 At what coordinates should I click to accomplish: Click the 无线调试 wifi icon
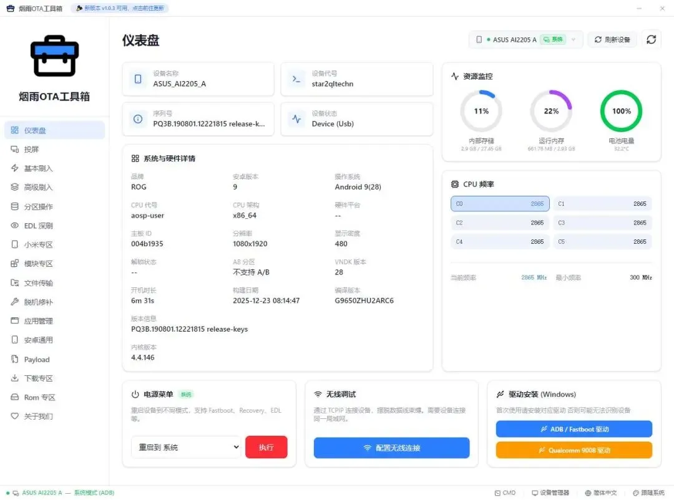pyautogui.click(x=318, y=394)
